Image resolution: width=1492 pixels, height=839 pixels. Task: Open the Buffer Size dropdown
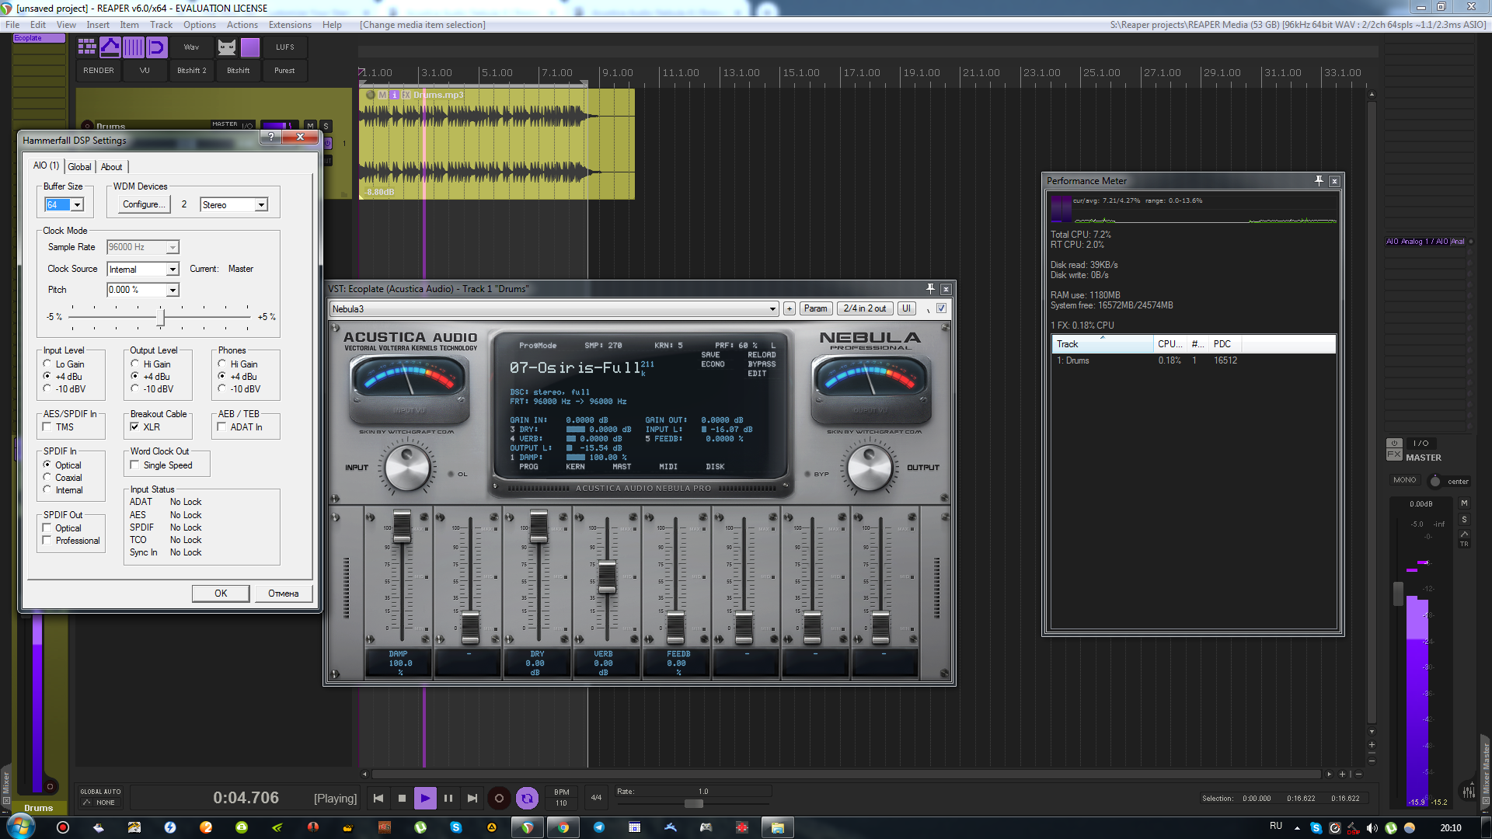tap(77, 205)
